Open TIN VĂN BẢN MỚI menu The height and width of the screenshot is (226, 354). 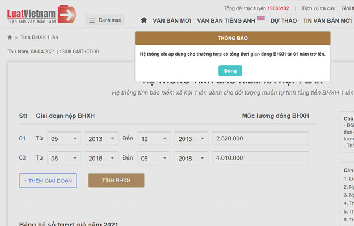click(x=327, y=21)
